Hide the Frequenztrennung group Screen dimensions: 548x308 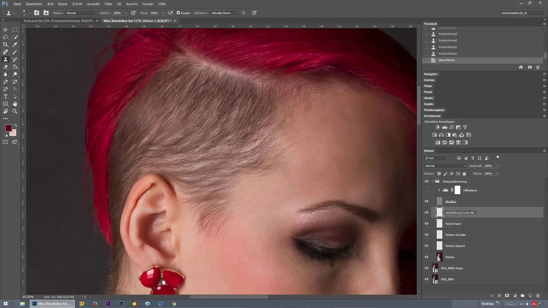(x=426, y=181)
